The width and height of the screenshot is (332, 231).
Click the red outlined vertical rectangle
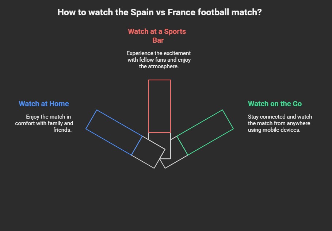[160, 106]
